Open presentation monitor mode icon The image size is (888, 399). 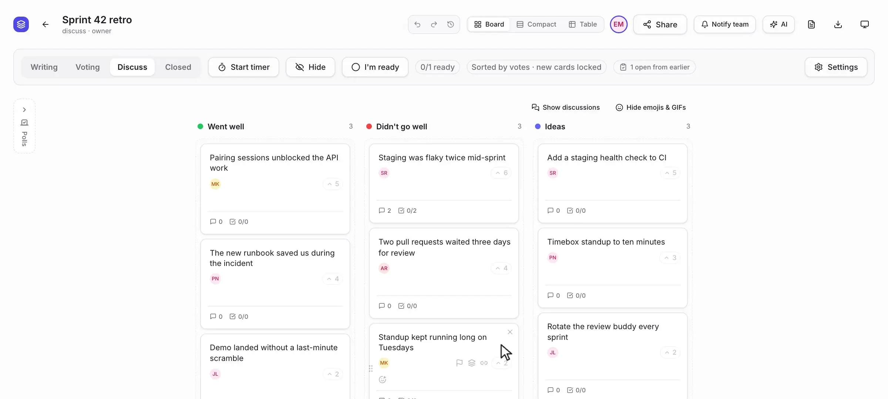(865, 24)
